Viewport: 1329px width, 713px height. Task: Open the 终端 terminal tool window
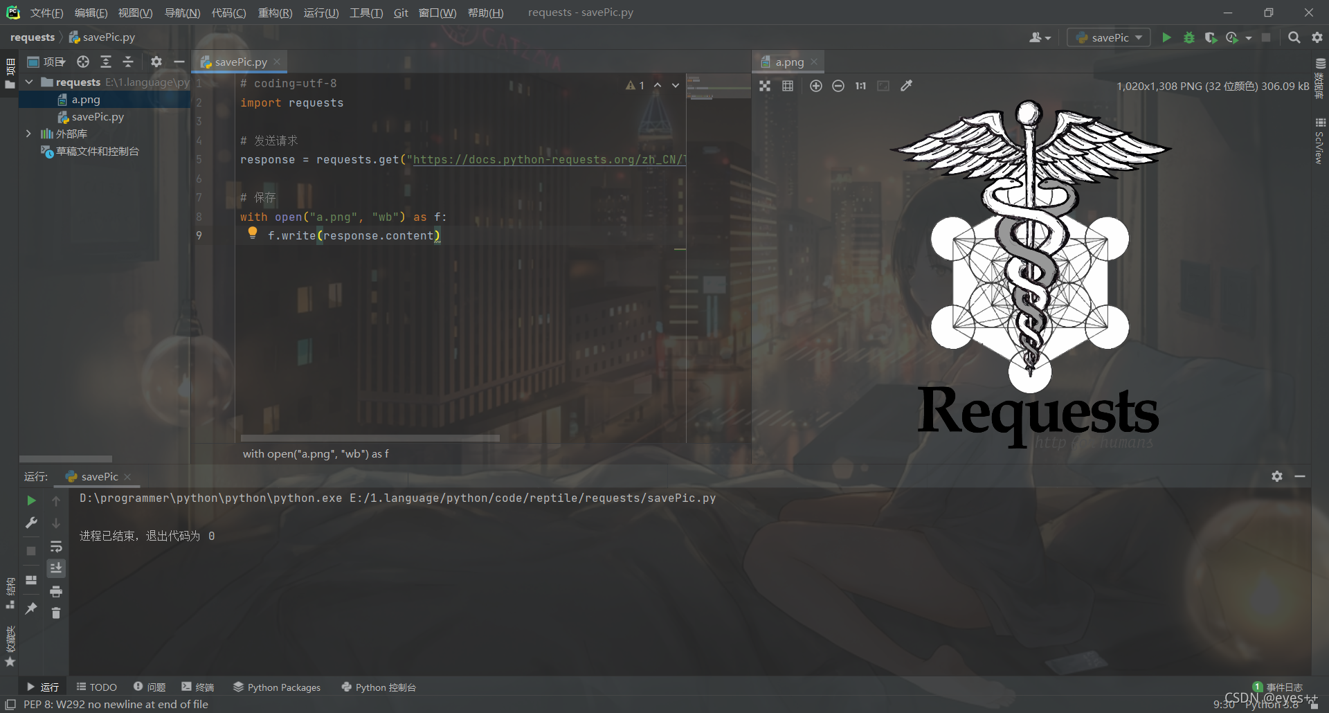coord(198,687)
